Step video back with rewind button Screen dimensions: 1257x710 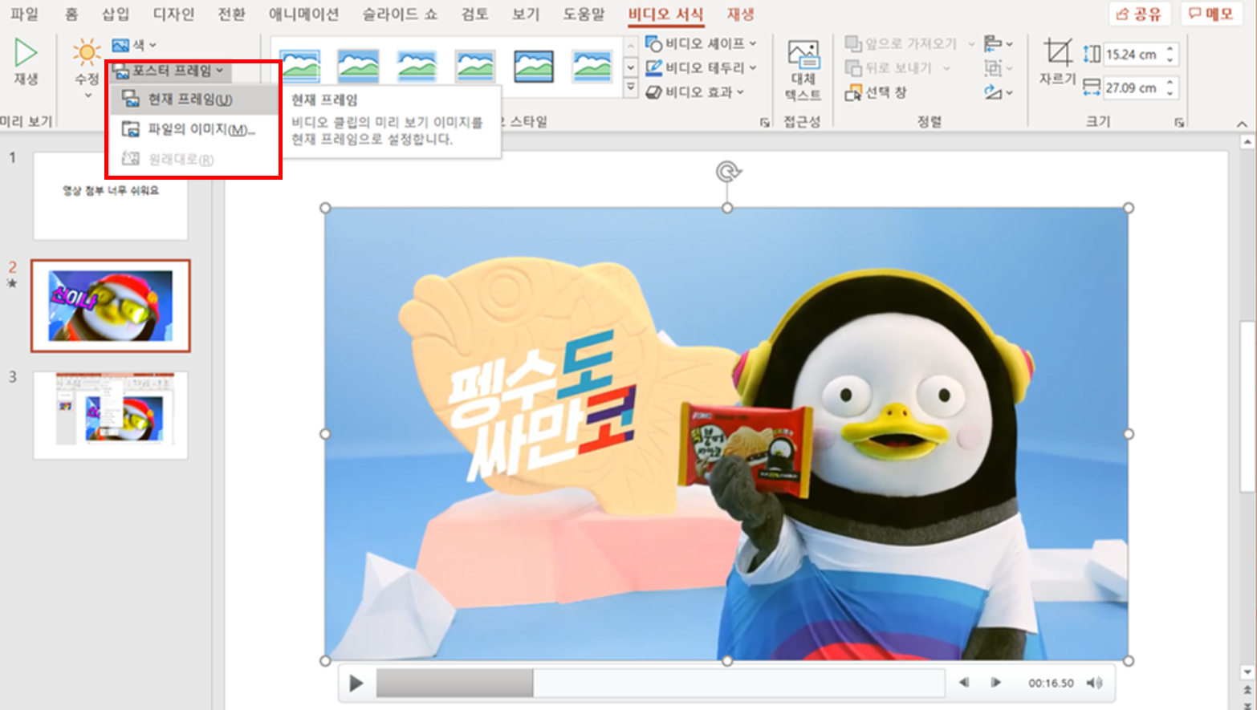click(964, 683)
